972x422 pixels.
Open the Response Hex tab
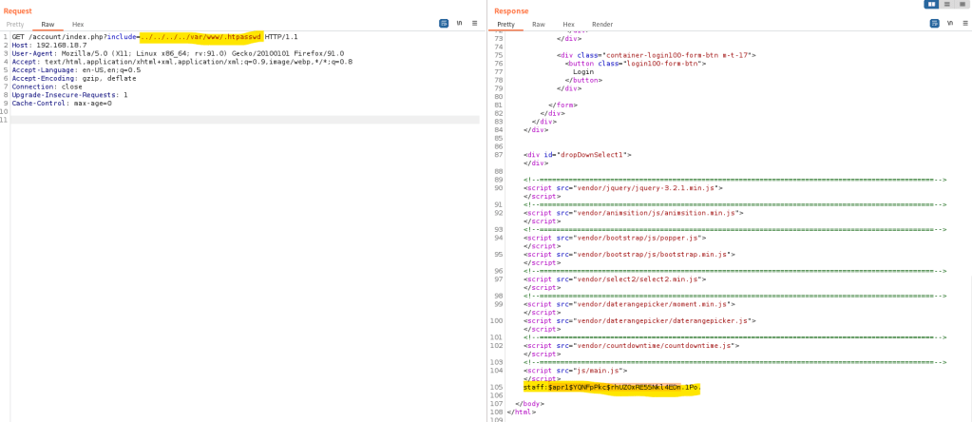pos(568,24)
